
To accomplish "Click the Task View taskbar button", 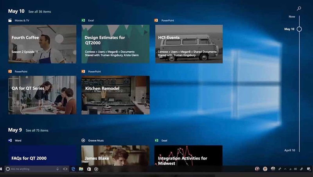I will coord(65,169).
